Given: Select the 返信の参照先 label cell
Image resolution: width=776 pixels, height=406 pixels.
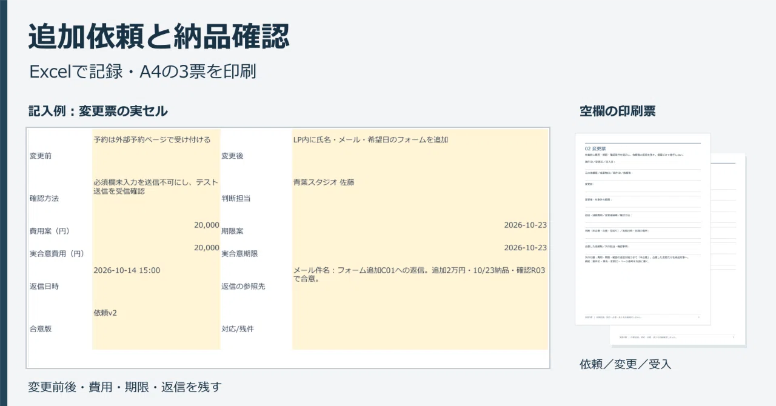Looking at the screenshot, I should pos(243,286).
